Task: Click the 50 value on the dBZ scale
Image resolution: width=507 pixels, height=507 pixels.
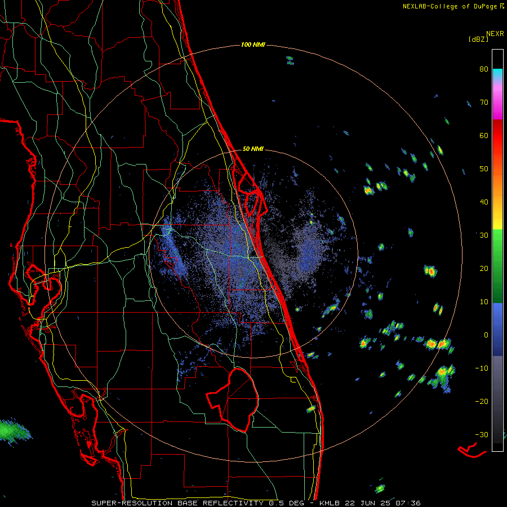Action: pos(484,169)
